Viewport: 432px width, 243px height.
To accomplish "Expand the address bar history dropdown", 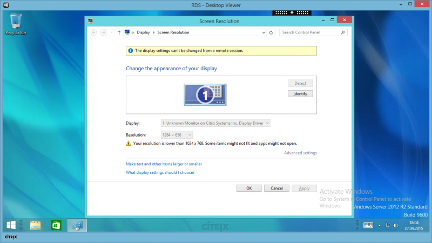I will (264, 32).
